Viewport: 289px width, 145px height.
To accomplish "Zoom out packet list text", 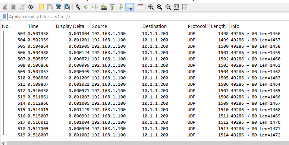I will pos(160,7).
